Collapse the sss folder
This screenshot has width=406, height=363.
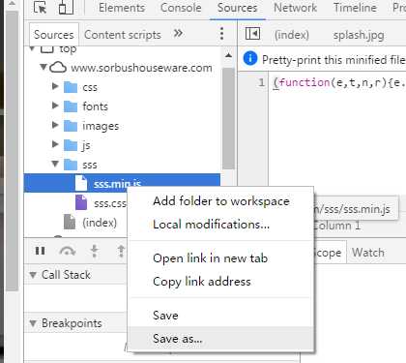(55, 164)
